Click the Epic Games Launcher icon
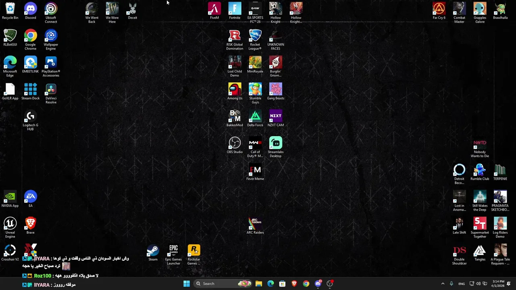516x290 pixels. coord(173,255)
